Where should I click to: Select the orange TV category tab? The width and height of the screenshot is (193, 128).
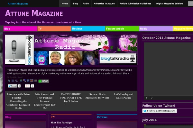(54, 29)
